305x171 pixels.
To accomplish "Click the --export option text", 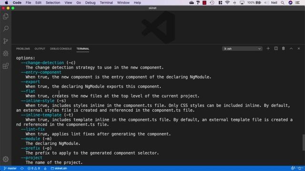I will (30, 82).
